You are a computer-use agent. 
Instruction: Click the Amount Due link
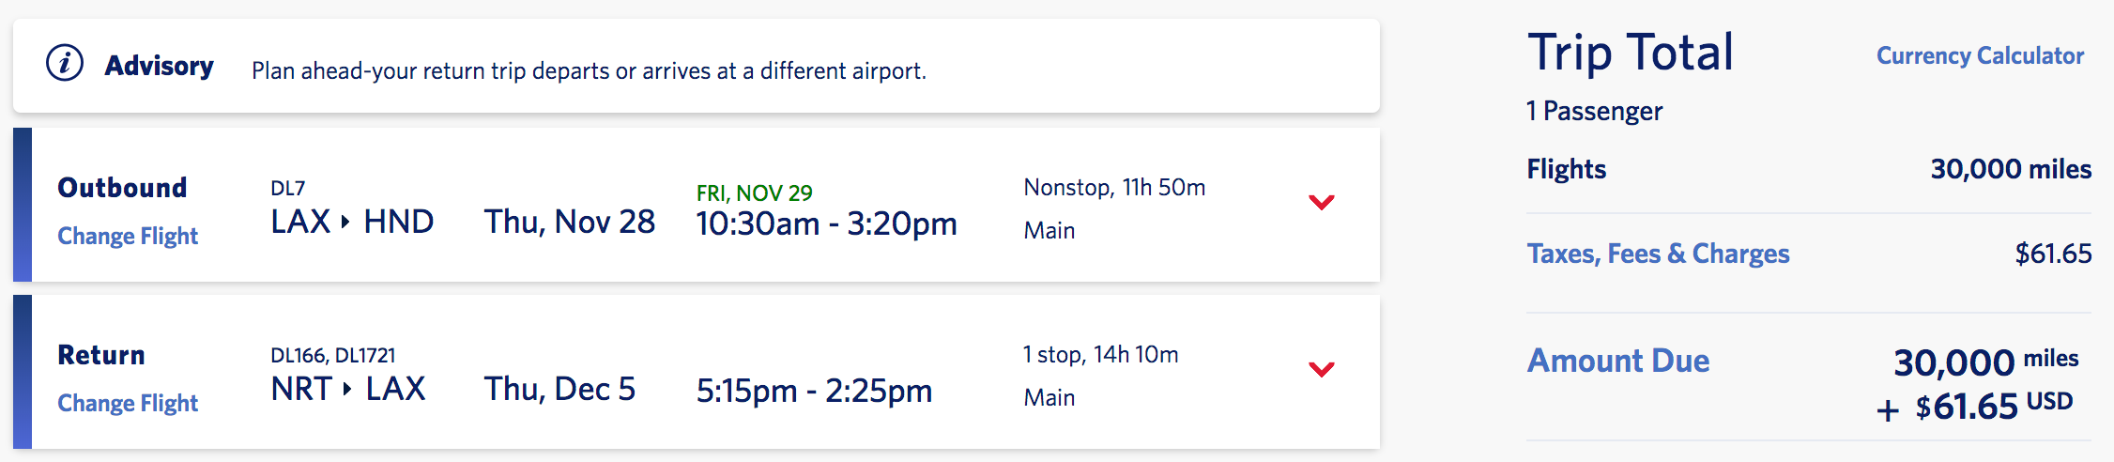point(1617,361)
